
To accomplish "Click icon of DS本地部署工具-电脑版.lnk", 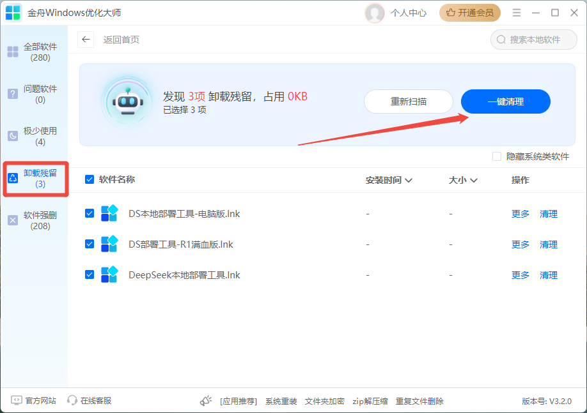I will 110,213.
